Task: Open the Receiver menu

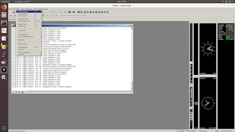Action: click(29, 9)
